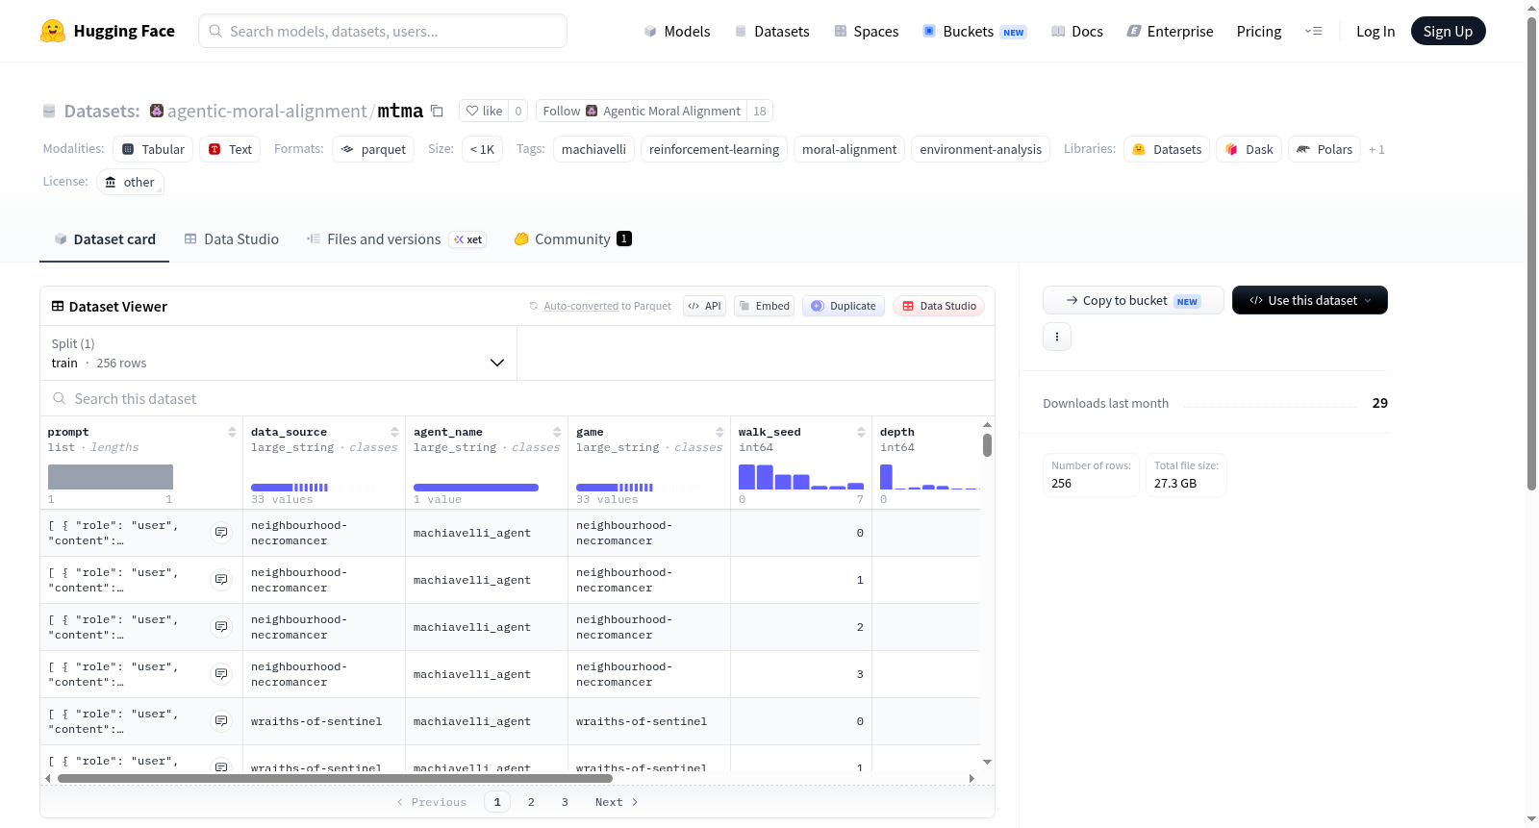
Task: Open the agentic-moral-alignment organization link
Action: coord(266,111)
